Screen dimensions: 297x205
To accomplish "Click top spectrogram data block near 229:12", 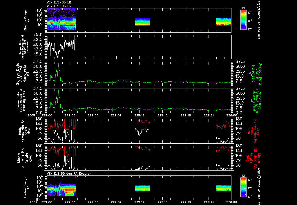I will pos(142,22).
